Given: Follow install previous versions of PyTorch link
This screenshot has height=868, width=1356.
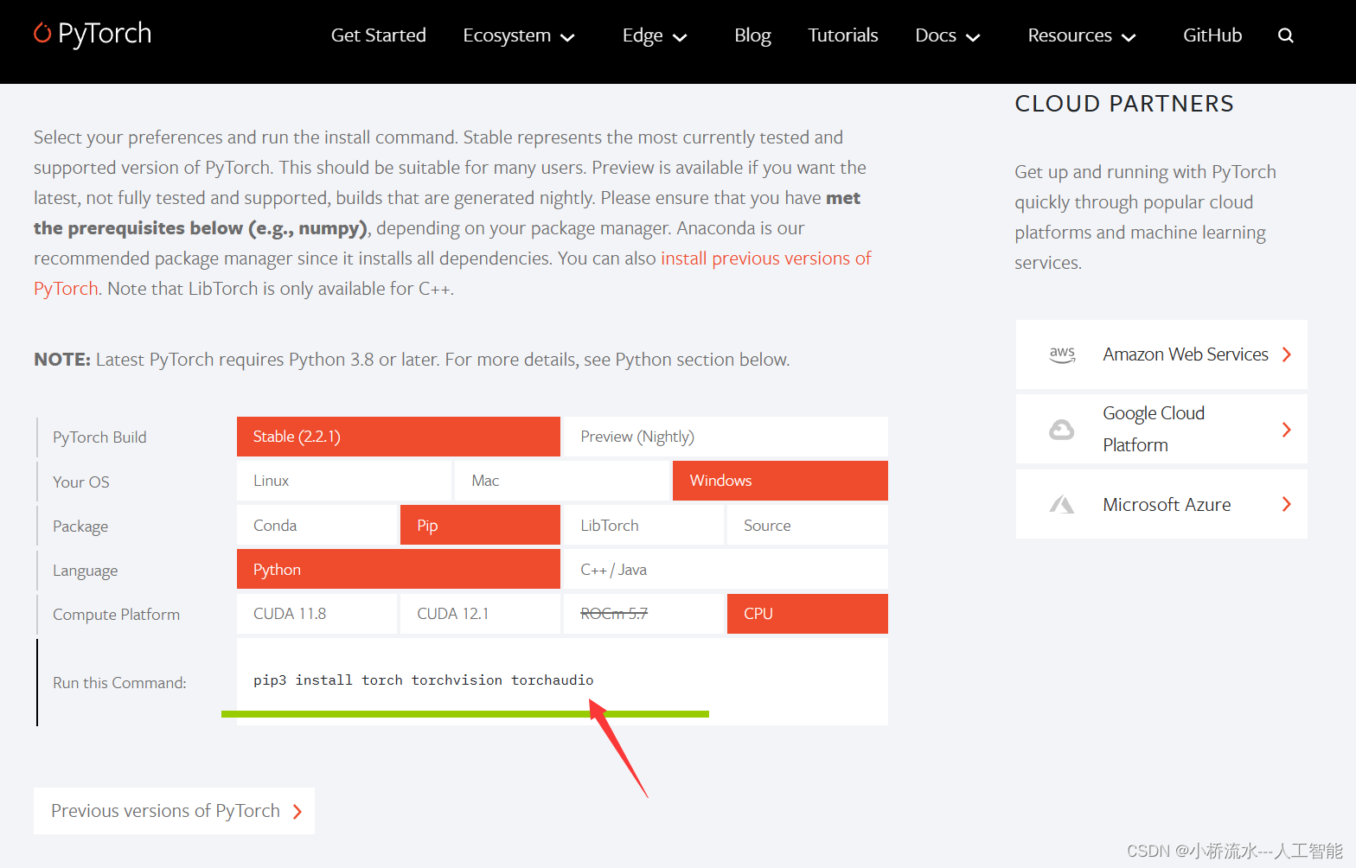Looking at the screenshot, I should click(x=766, y=258).
